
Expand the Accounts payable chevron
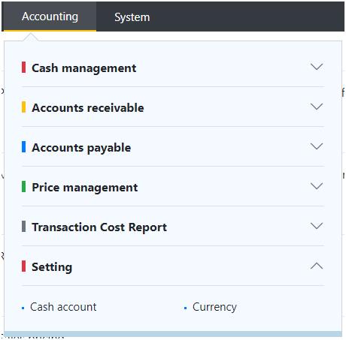click(317, 146)
